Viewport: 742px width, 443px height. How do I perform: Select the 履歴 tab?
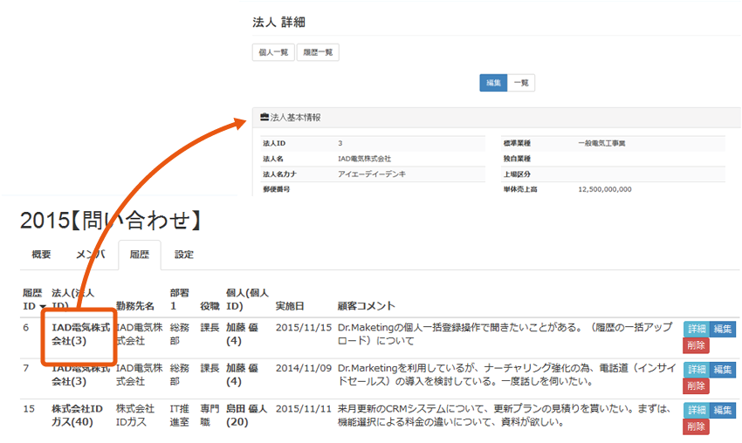[140, 255]
